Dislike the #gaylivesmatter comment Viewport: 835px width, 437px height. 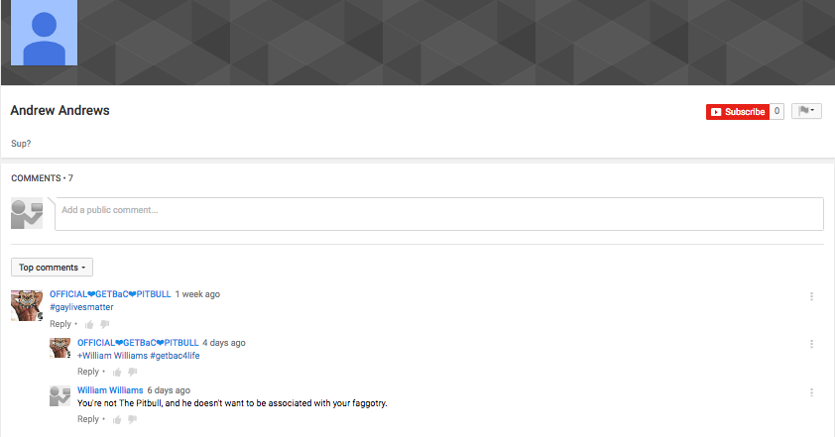click(104, 324)
